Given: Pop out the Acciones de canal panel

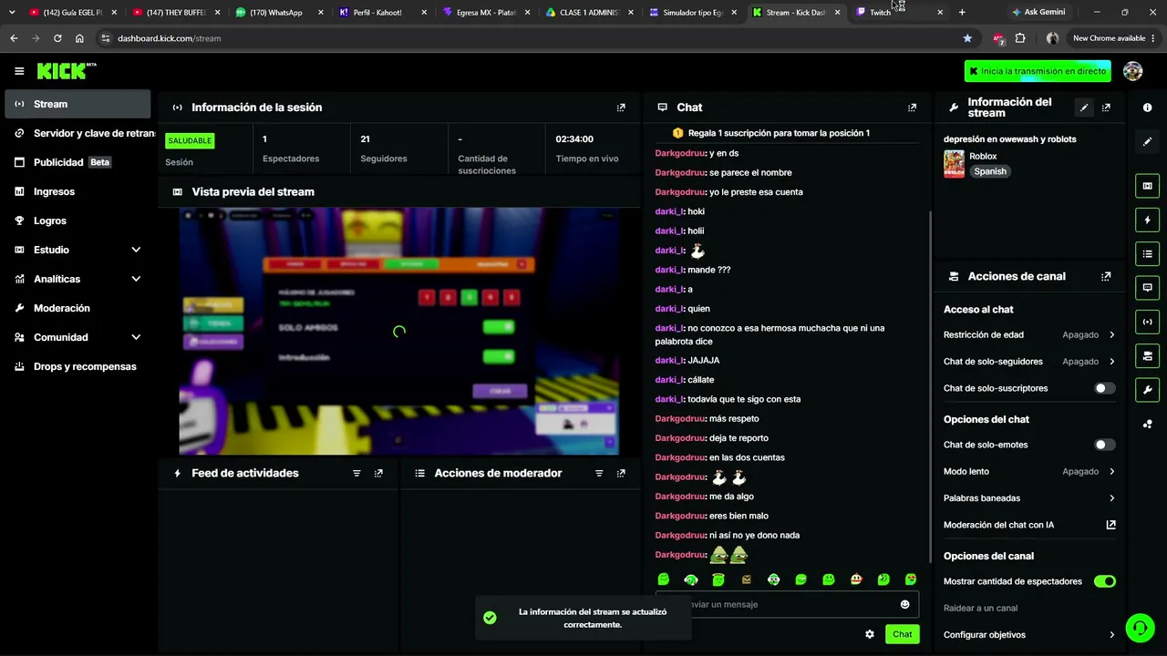Looking at the screenshot, I should point(1106,276).
